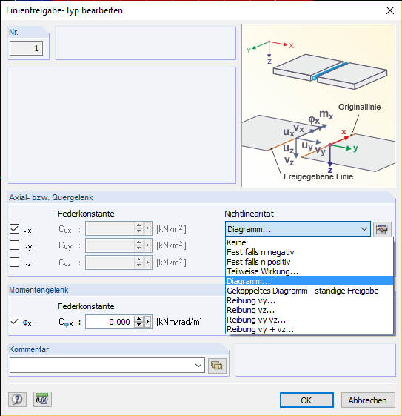
Task: Open arrow menu beside Cφx spring field
Action: [x=147, y=322]
